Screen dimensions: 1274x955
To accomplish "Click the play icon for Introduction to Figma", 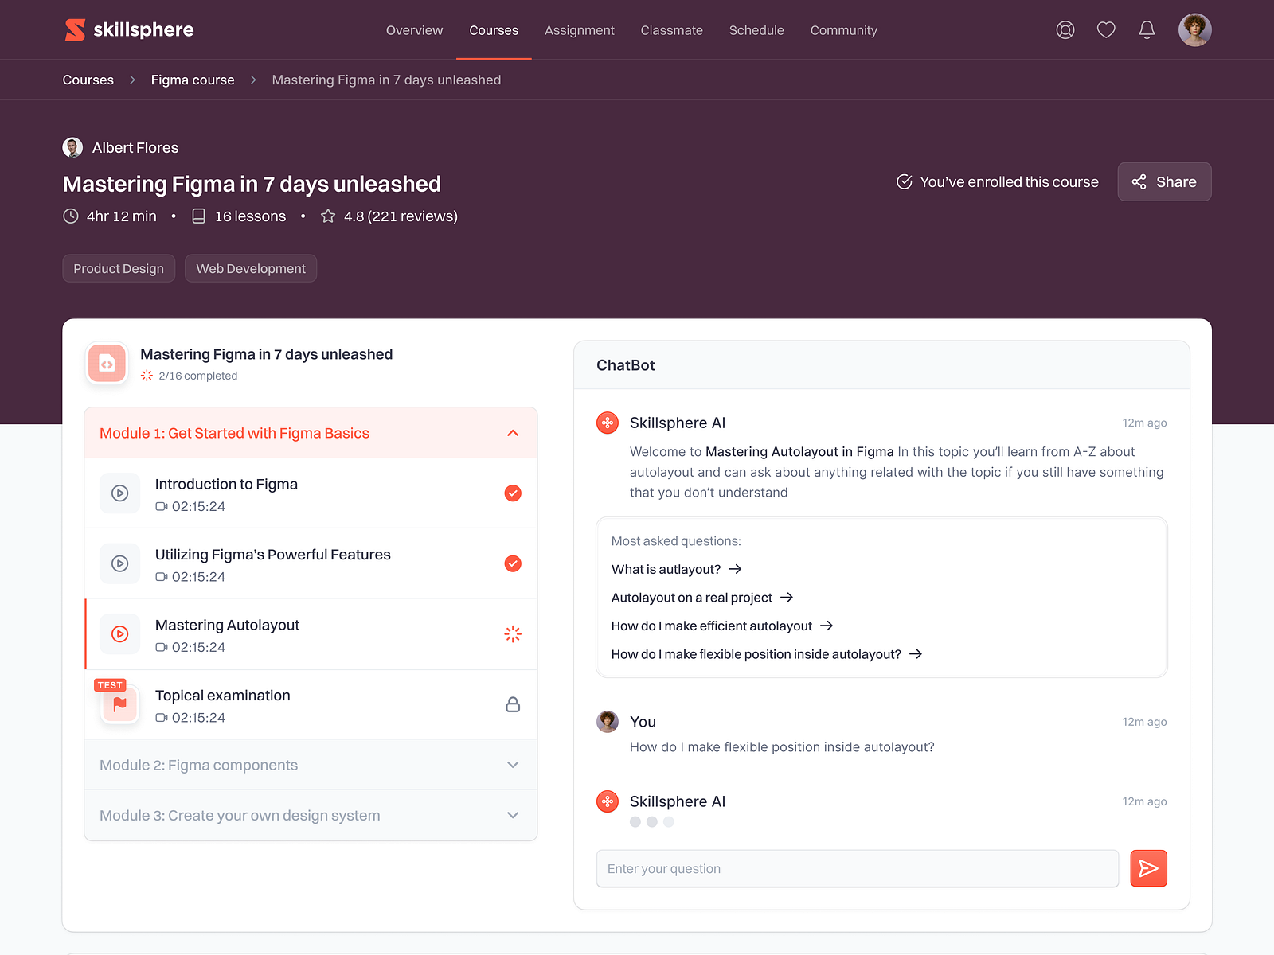I will 119,493.
